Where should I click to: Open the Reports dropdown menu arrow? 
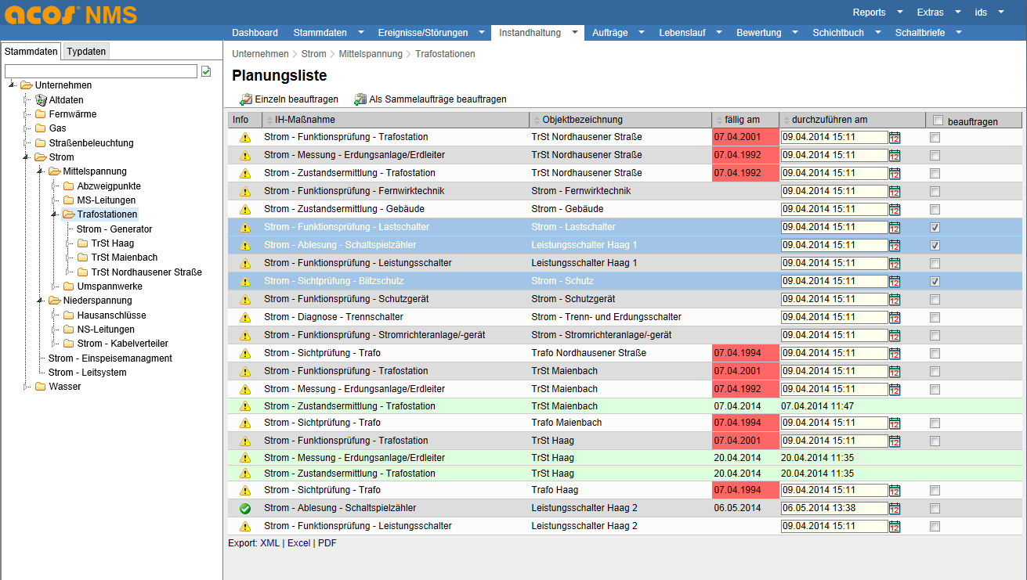[899, 12]
